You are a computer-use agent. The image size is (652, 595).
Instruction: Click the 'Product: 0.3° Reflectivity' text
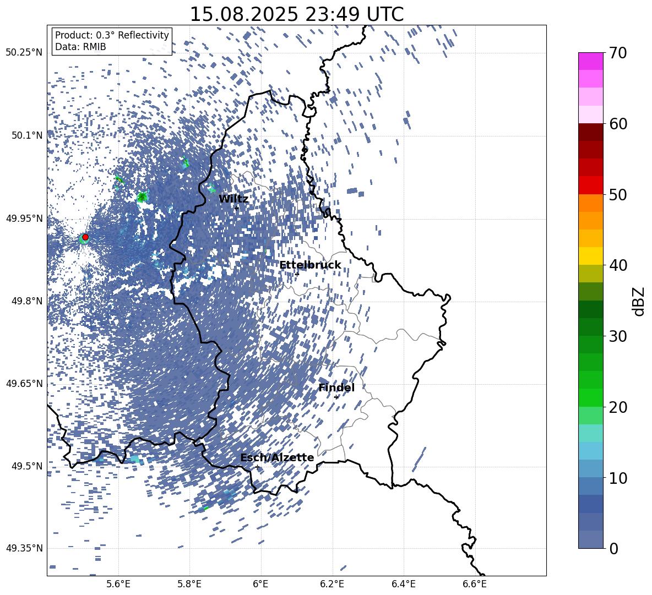click(x=112, y=35)
